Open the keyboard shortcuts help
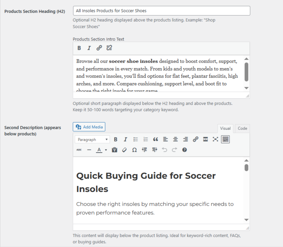 (x=184, y=150)
